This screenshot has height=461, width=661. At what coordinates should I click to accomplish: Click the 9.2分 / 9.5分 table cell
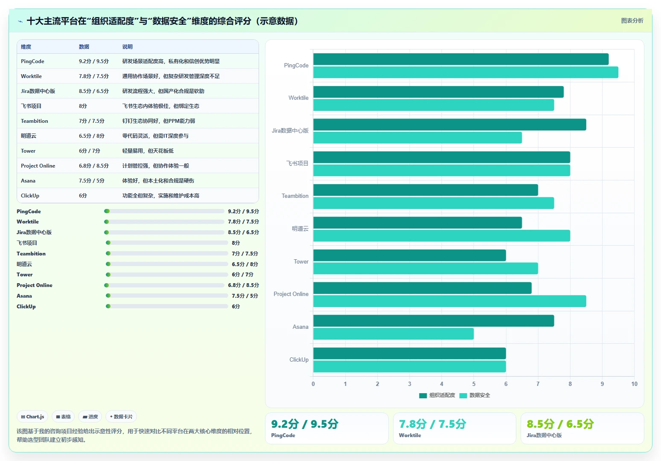pos(94,61)
